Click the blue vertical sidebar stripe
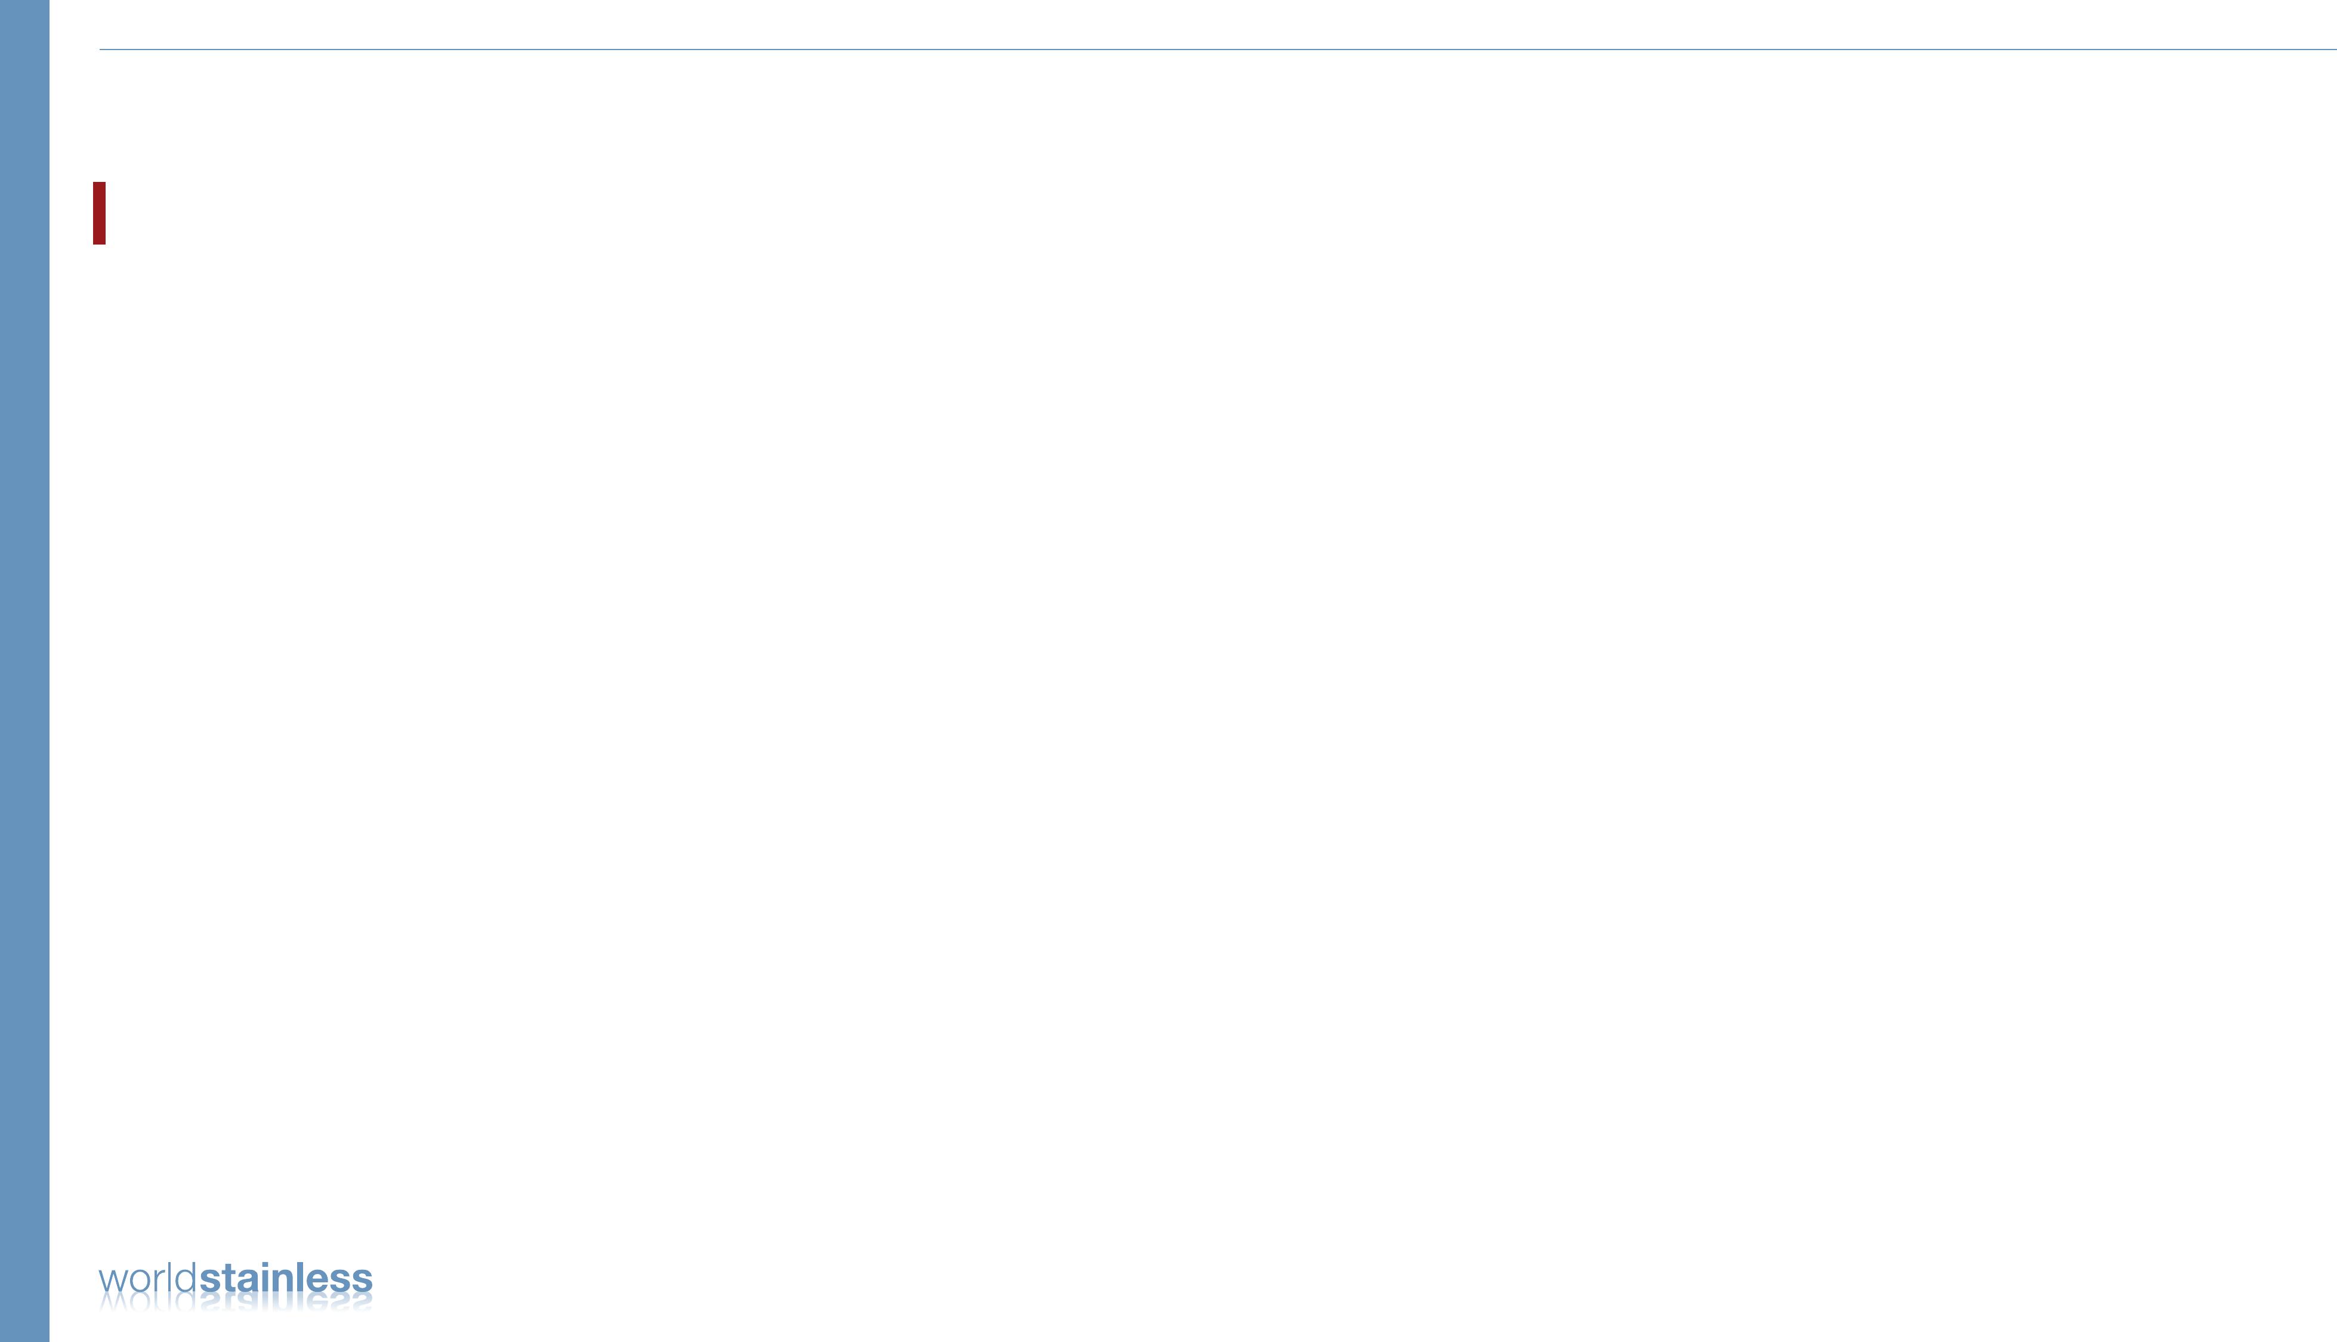2337x1342 pixels. [x=25, y=671]
